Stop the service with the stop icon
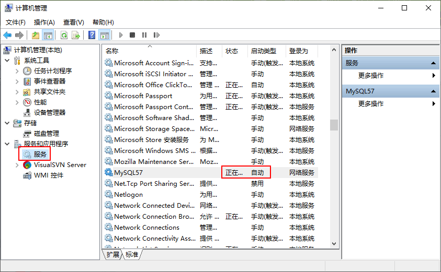Viewport: 441px width, 272px height. point(132,35)
